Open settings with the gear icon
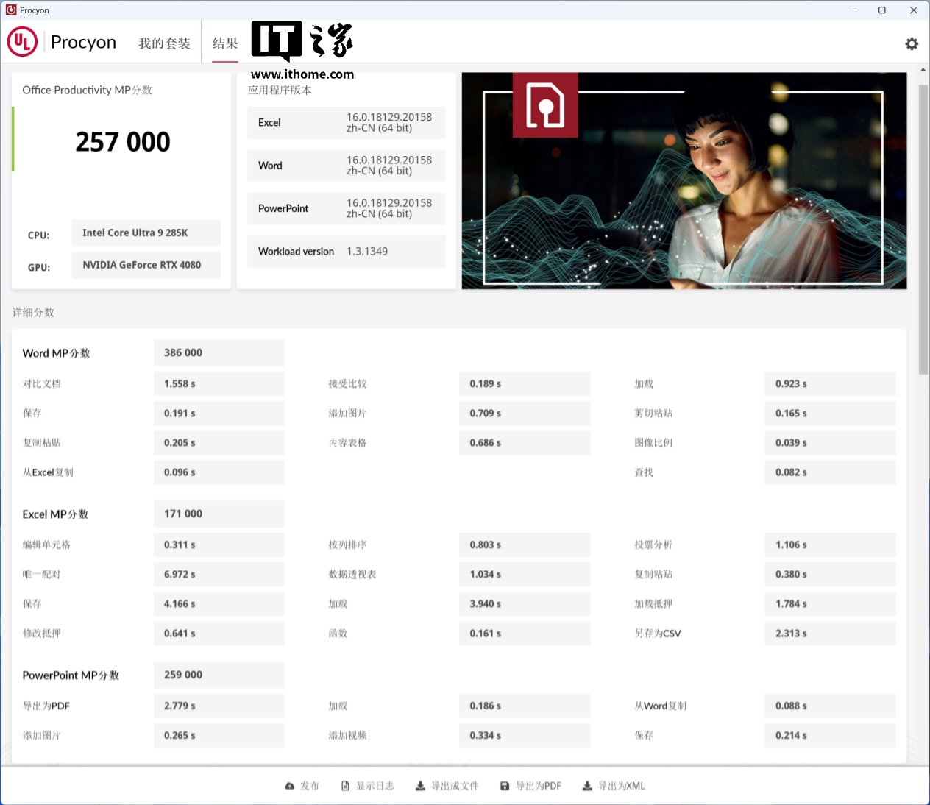930x805 pixels. [x=912, y=43]
